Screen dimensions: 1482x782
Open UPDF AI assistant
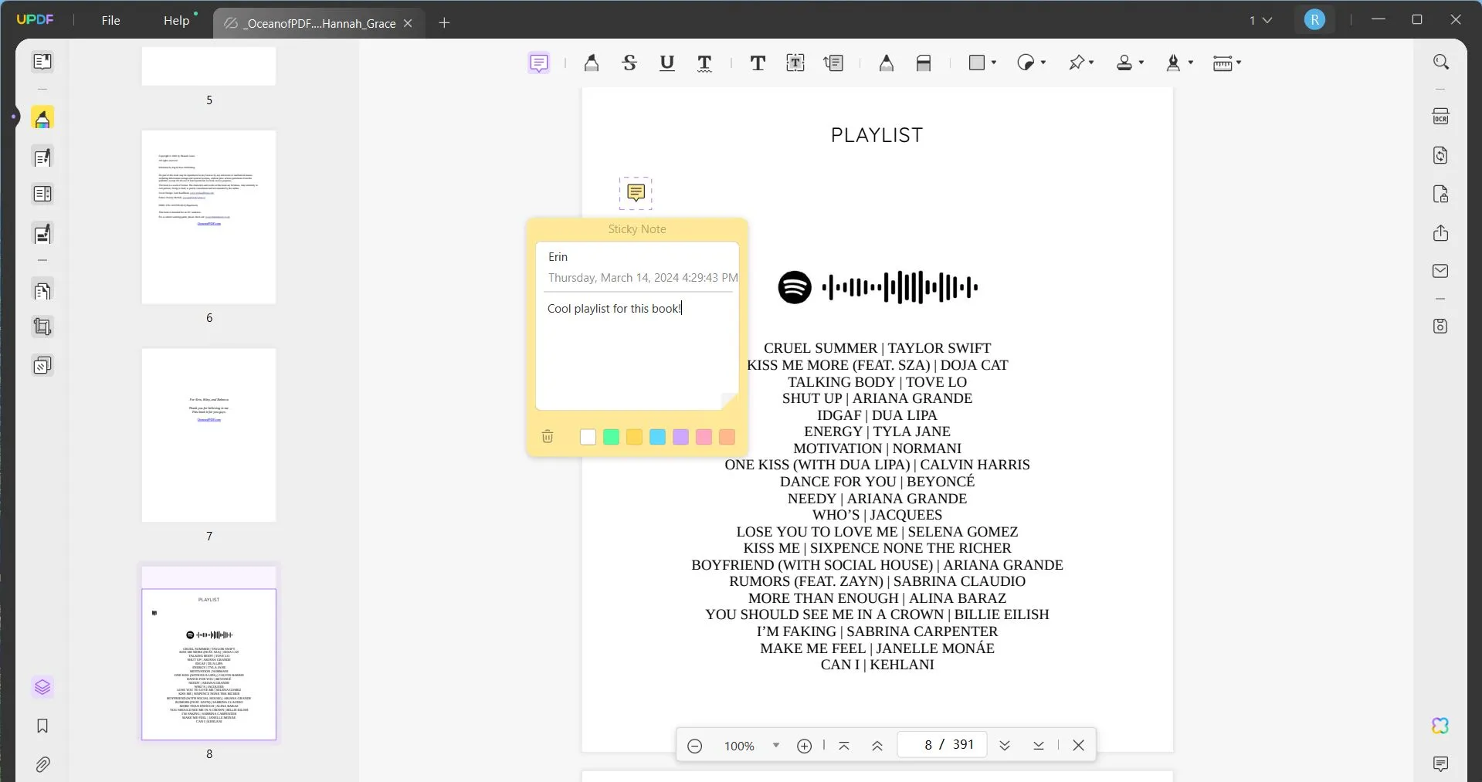[1440, 726]
